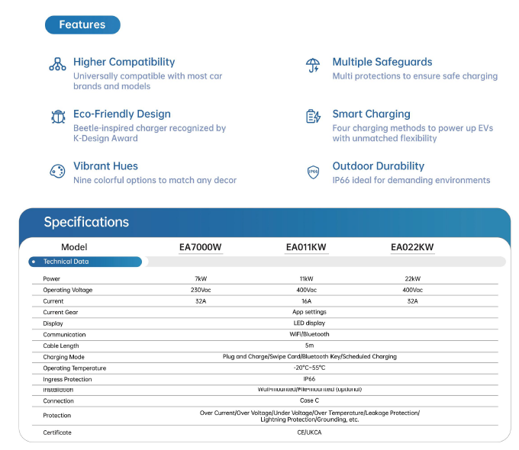The width and height of the screenshot is (519, 450).
Task: Click the Operating Temperature row label
Action: click(x=74, y=368)
